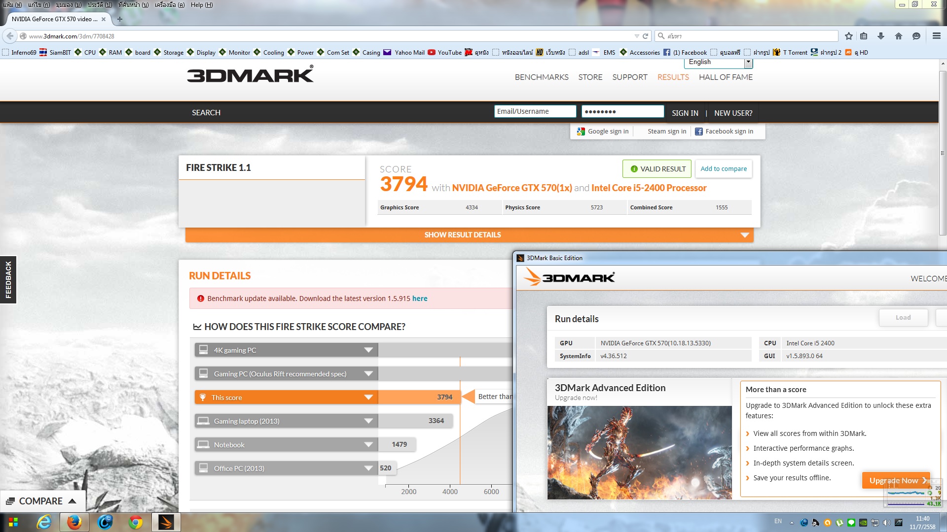Click the Email/Username input field
The height and width of the screenshot is (532, 947).
[535, 112]
